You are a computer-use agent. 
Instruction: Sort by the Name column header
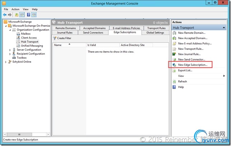[69, 45]
